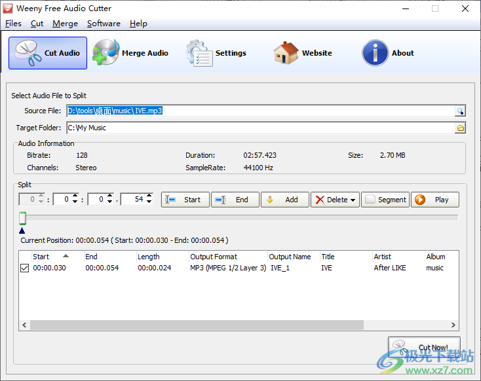This screenshot has height=381, width=481.
Task: Decrease the milliseconds spinner value
Action: (149, 202)
